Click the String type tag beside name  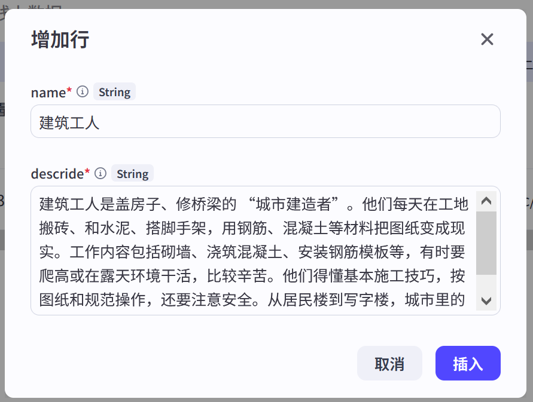(114, 92)
